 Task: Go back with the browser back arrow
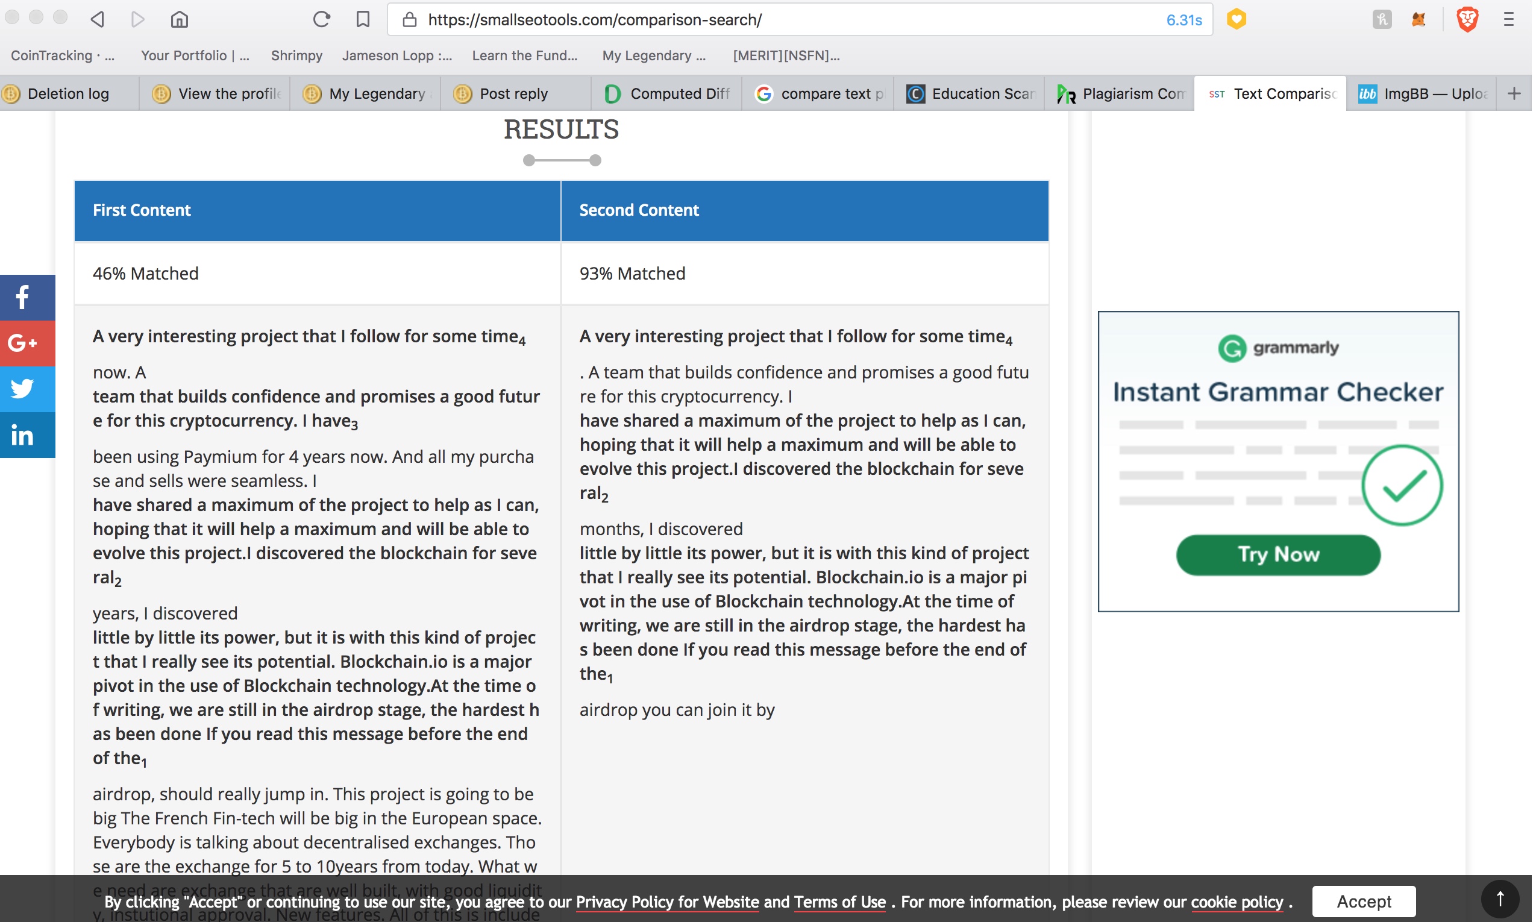tap(97, 19)
